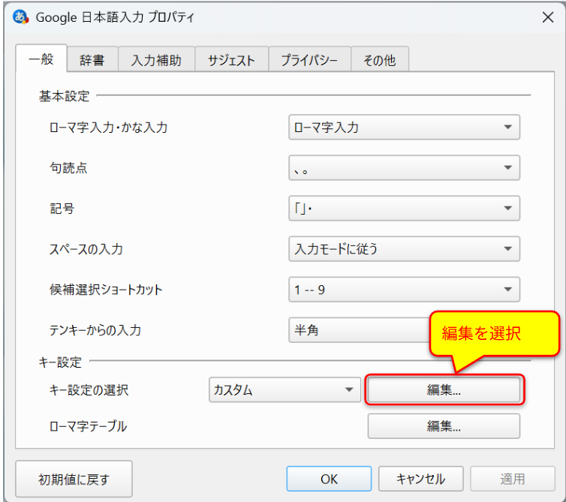Open the 候補選択ショートカット dropdown

pyautogui.click(x=404, y=290)
